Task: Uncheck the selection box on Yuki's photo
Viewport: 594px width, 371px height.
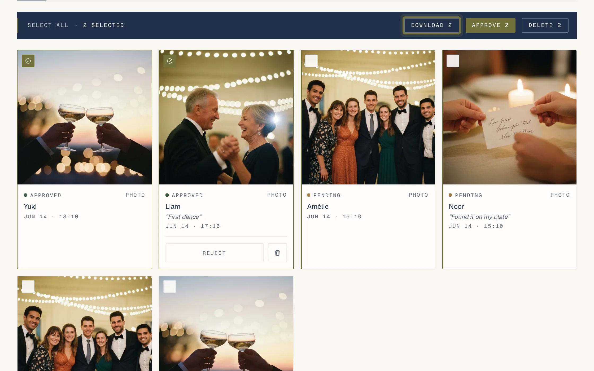Action: tap(28, 61)
